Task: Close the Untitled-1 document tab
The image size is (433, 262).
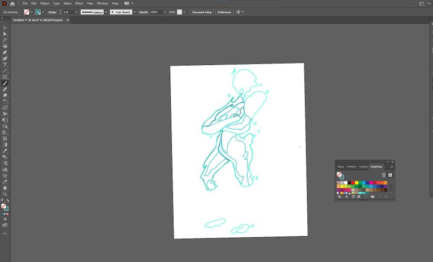Action: pos(68,20)
